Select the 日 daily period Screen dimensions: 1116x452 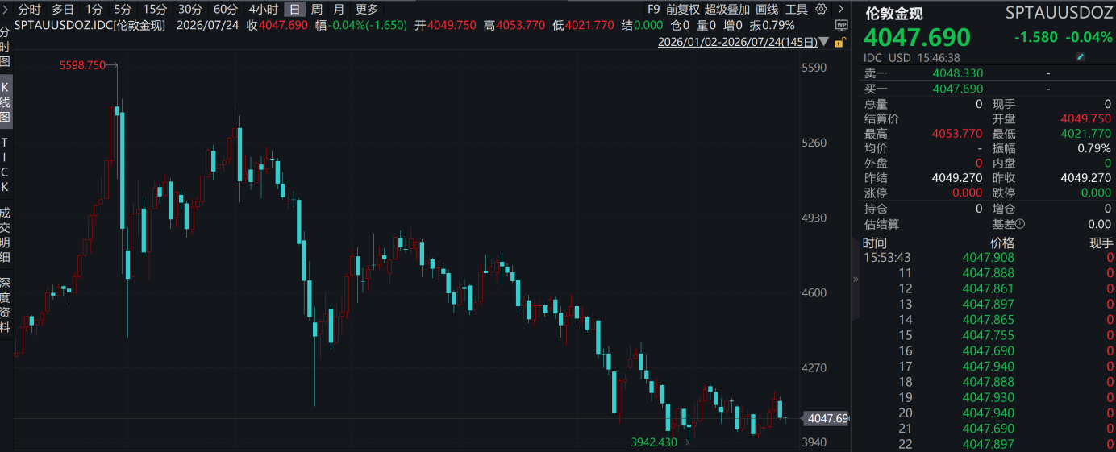pyautogui.click(x=295, y=9)
